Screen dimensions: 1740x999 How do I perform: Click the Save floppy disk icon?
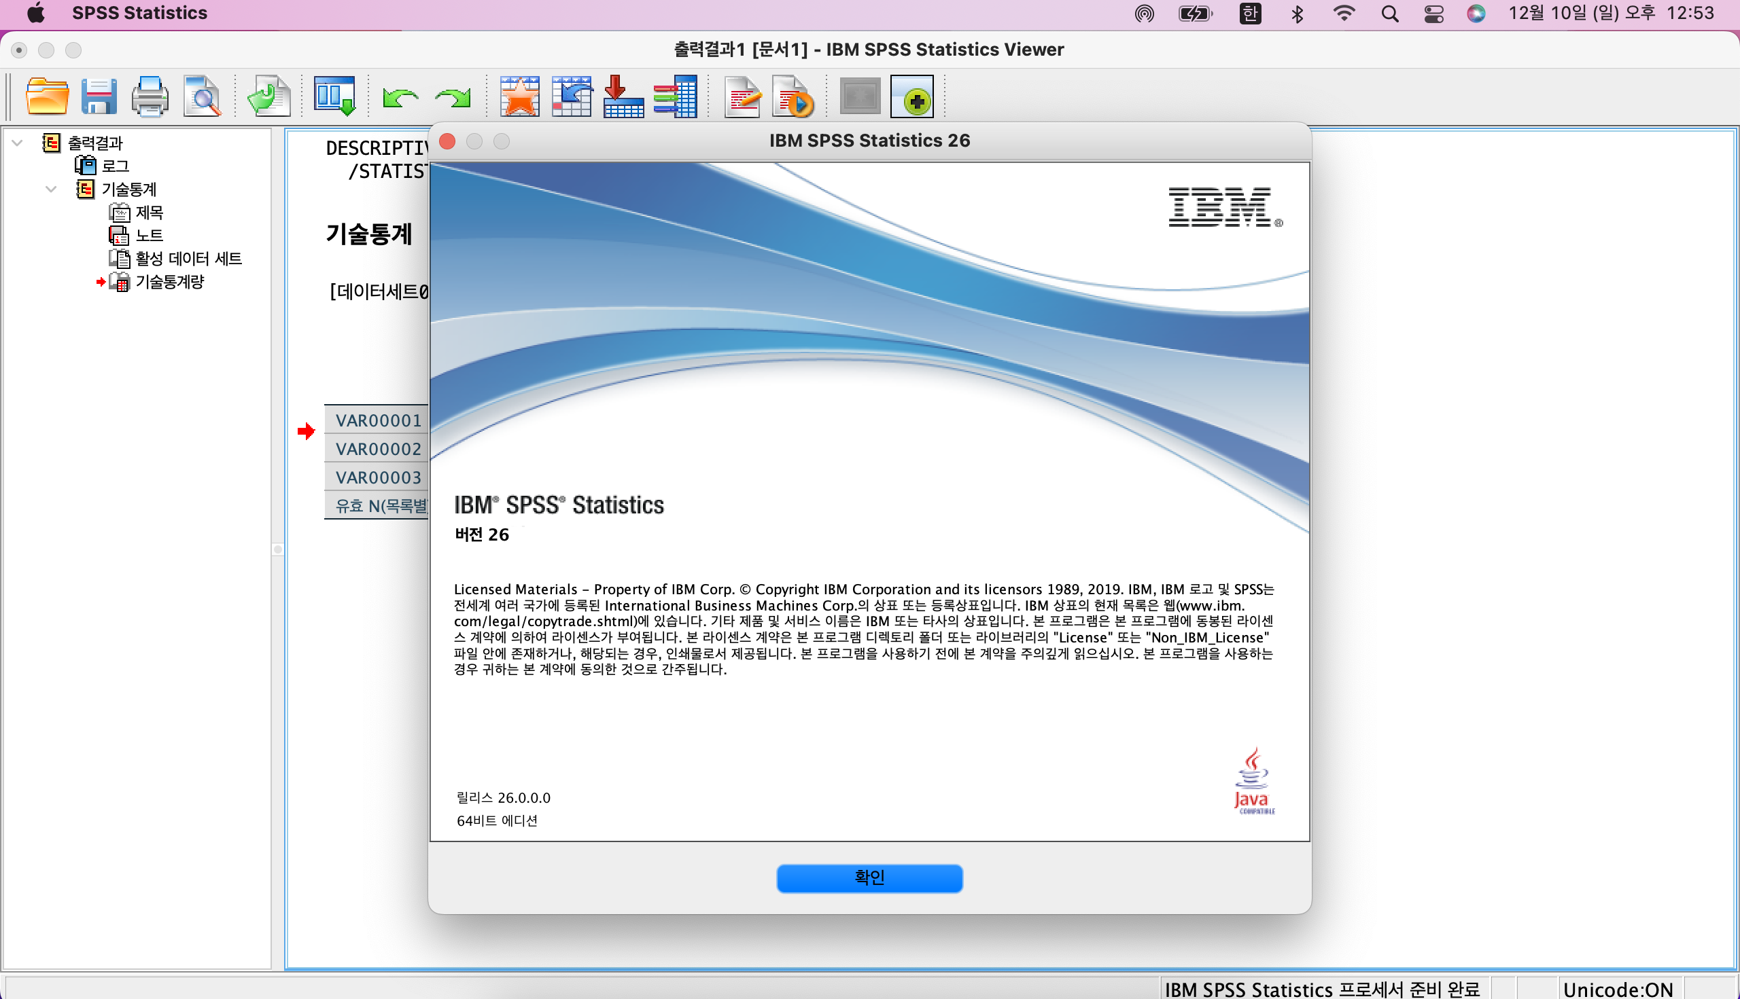98,96
